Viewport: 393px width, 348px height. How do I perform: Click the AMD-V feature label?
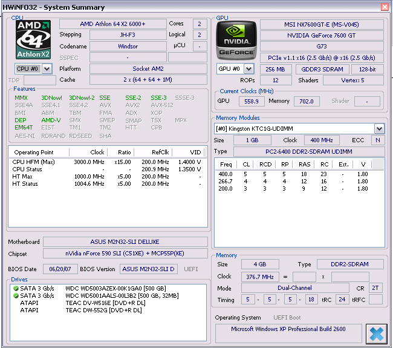(x=51, y=120)
